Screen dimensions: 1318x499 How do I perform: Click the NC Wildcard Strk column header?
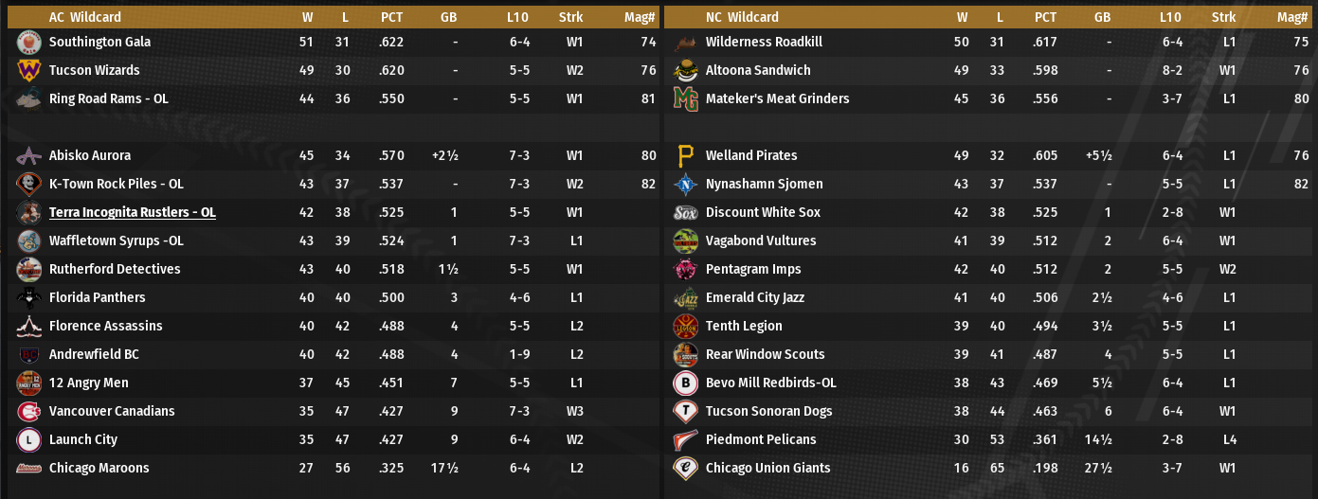(1223, 17)
